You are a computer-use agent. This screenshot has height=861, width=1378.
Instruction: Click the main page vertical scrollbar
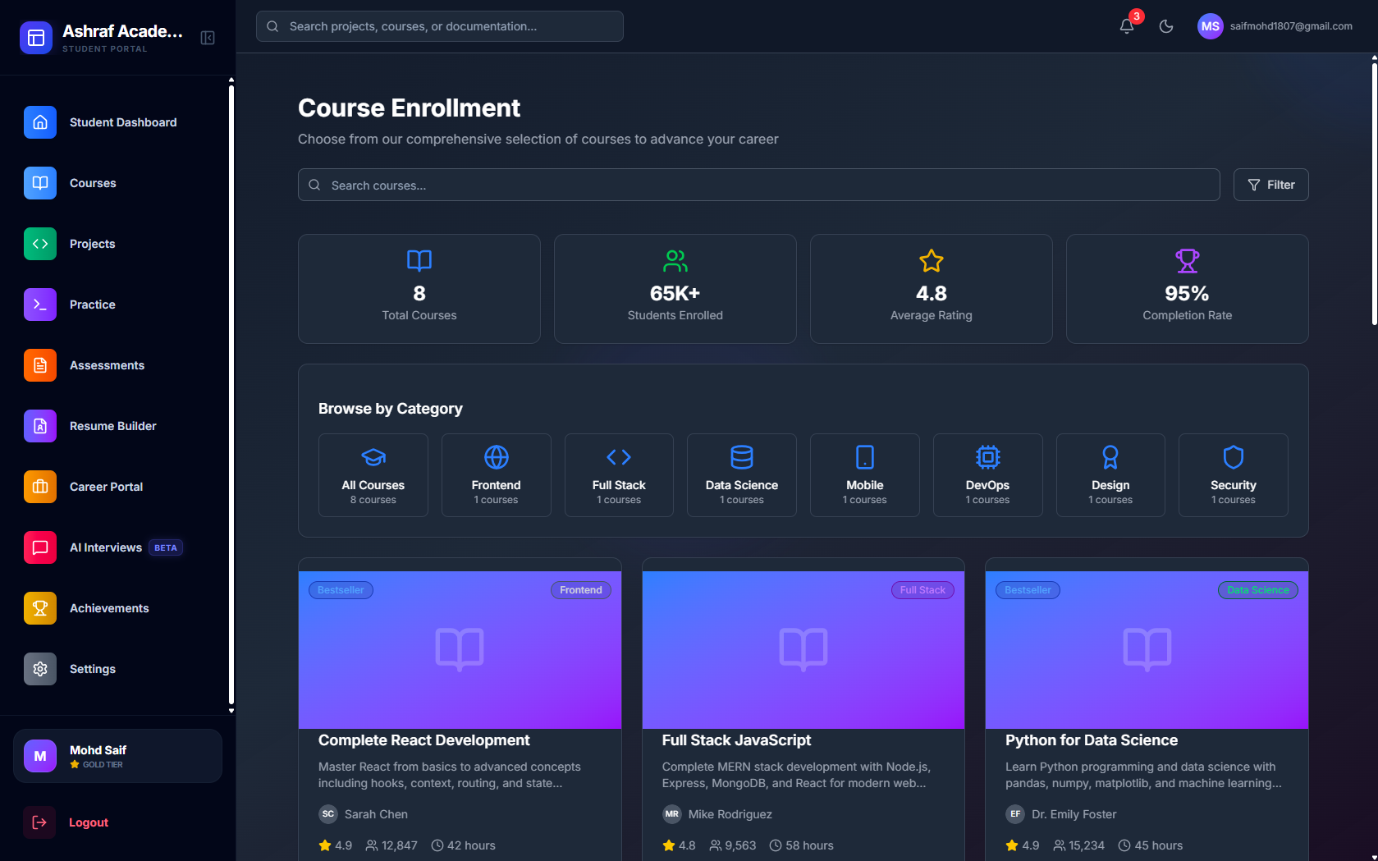1374,194
